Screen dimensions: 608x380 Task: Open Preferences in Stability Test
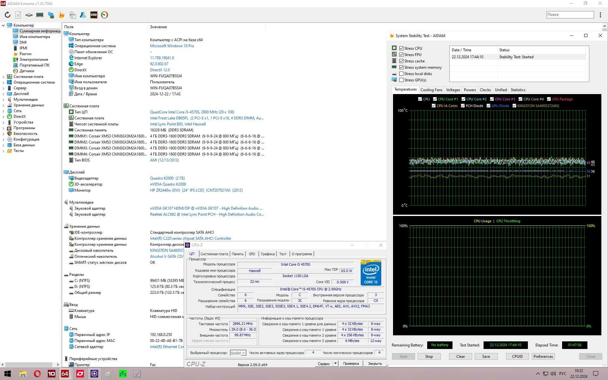[543, 357]
